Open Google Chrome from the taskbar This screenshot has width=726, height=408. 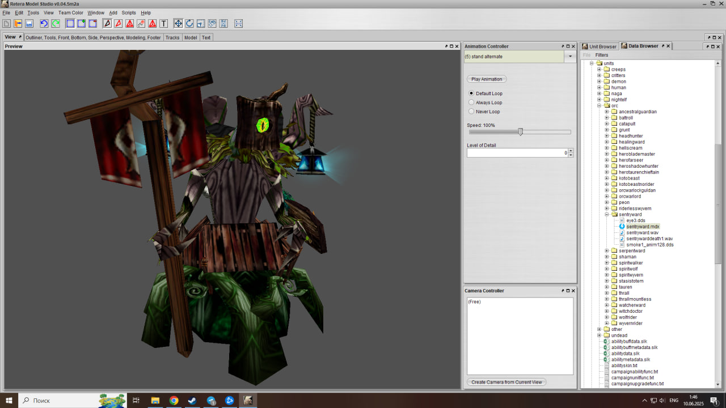coord(174,400)
